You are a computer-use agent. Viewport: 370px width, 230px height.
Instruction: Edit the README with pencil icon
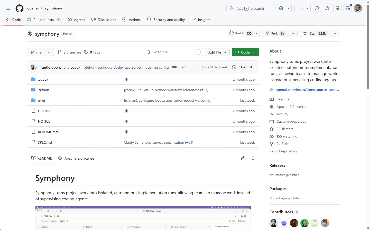pos(243,158)
